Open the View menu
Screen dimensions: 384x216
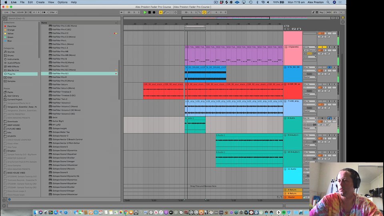click(51, 2)
